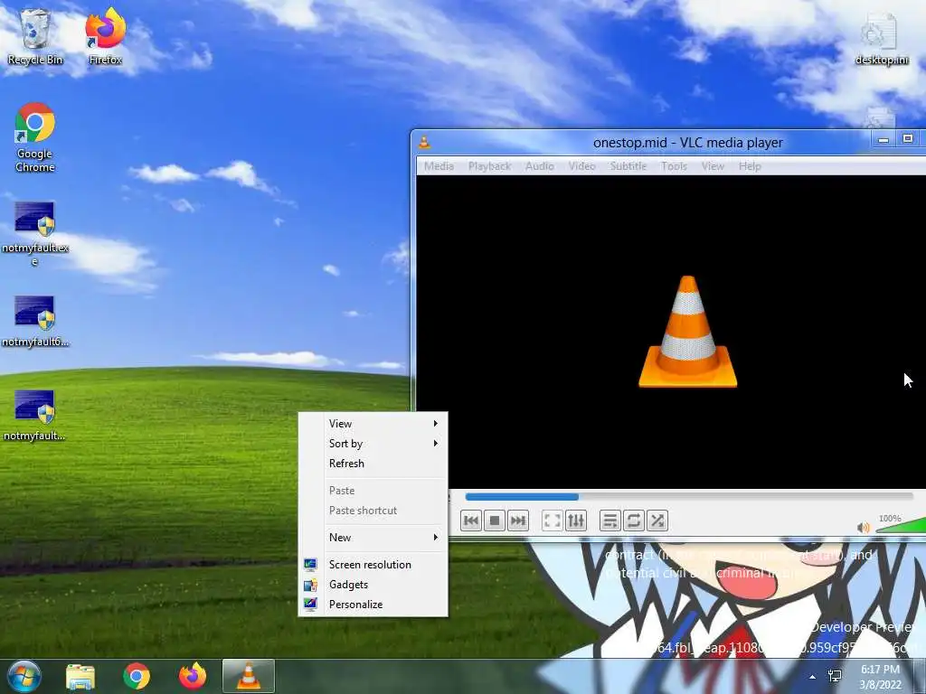This screenshot has width=926, height=694.
Task: Open the VLC Media menu
Action: click(x=439, y=166)
